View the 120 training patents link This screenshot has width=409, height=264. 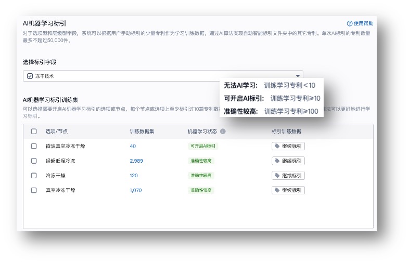[x=134, y=176]
